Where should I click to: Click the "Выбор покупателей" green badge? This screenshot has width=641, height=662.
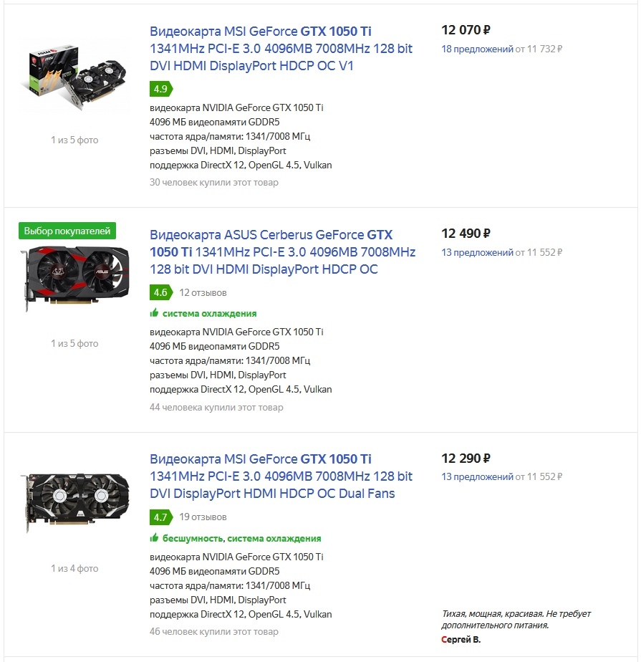click(x=67, y=231)
